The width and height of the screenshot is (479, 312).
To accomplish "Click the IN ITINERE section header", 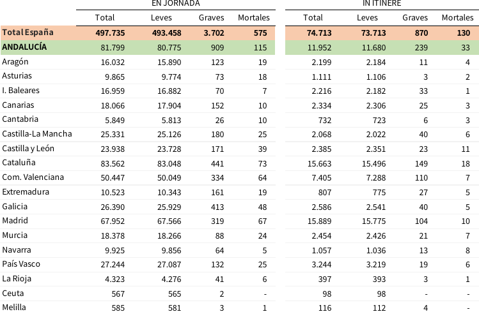I will 382,4.
